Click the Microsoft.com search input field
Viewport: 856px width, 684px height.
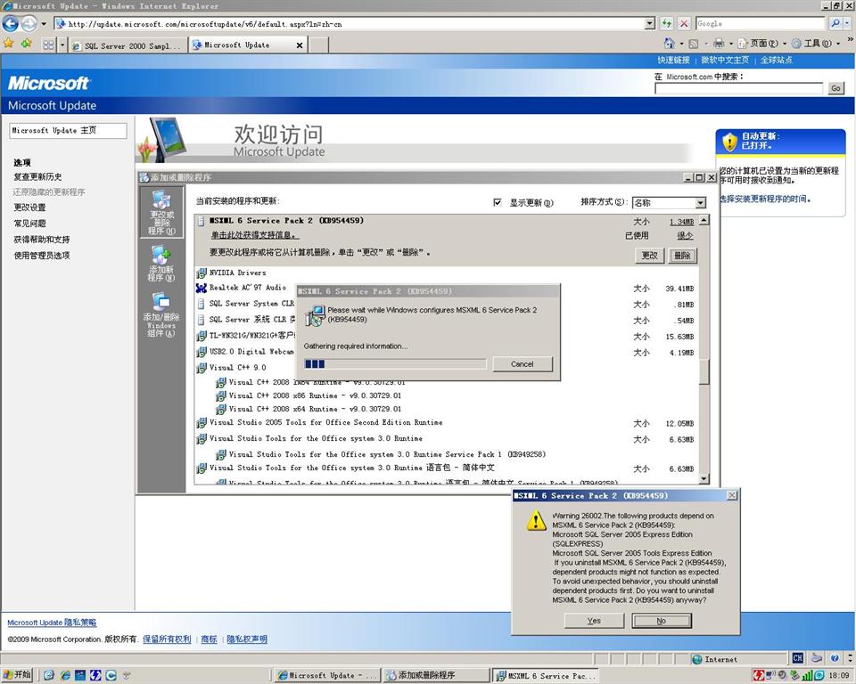(x=738, y=88)
